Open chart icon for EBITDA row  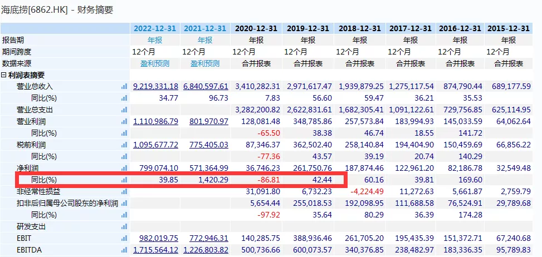coord(124,250)
